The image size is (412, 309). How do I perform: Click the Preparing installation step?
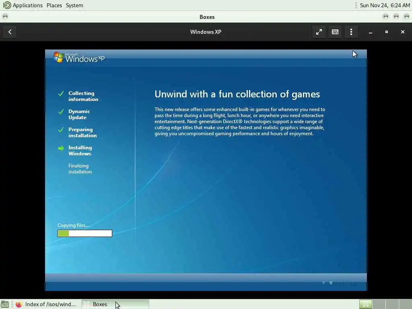pos(82,132)
